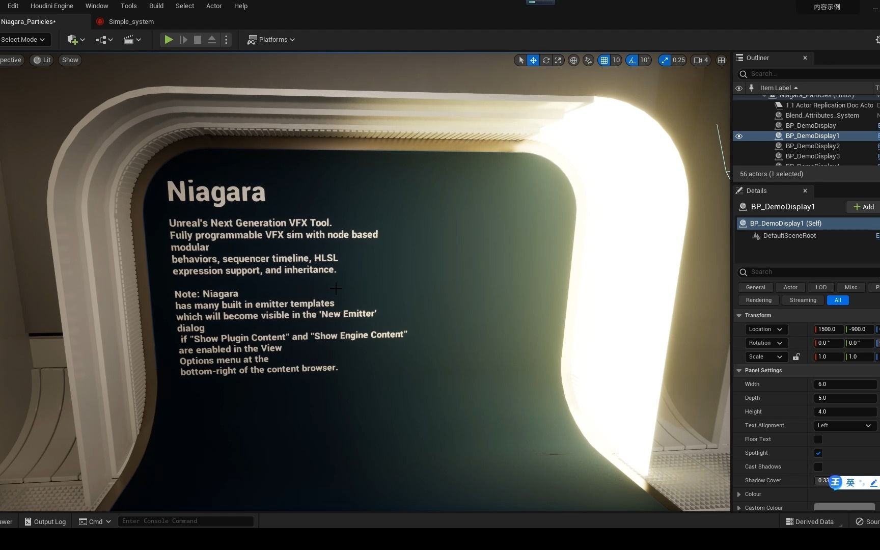This screenshot has width=880, height=550.
Task: Toggle visibility of BP_DemoDisplay1 actor
Action: (x=739, y=136)
